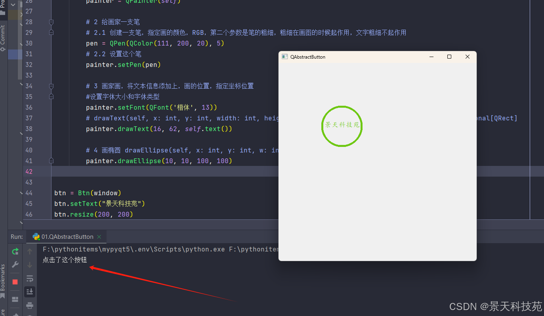The height and width of the screenshot is (316, 544).
Task: Restore run panel layout
Action: [x=15, y=299]
